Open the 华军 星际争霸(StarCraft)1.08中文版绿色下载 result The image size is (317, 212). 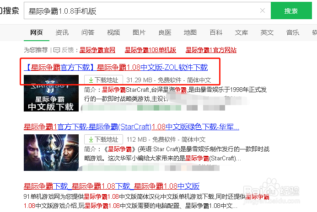click(131, 127)
